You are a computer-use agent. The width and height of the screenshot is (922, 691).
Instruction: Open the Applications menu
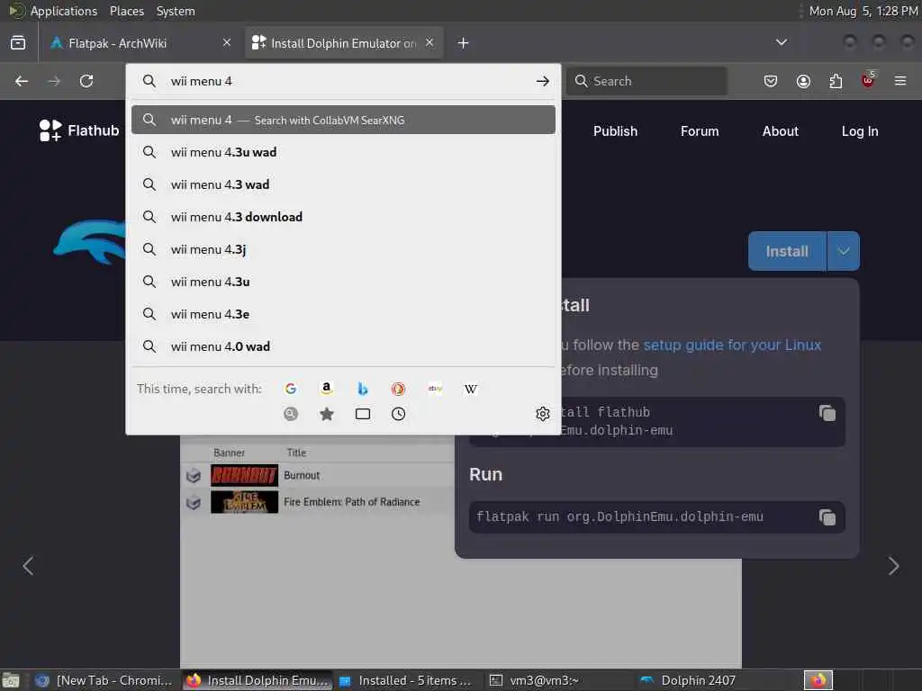coord(64,11)
